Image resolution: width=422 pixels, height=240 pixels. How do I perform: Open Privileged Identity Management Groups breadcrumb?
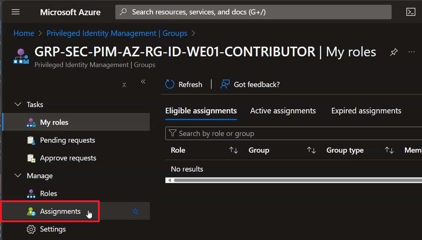(117, 33)
